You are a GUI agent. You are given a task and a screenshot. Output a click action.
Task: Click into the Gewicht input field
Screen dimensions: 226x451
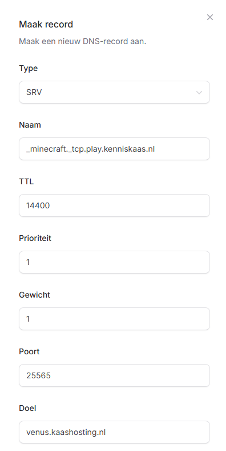(x=115, y=319)
